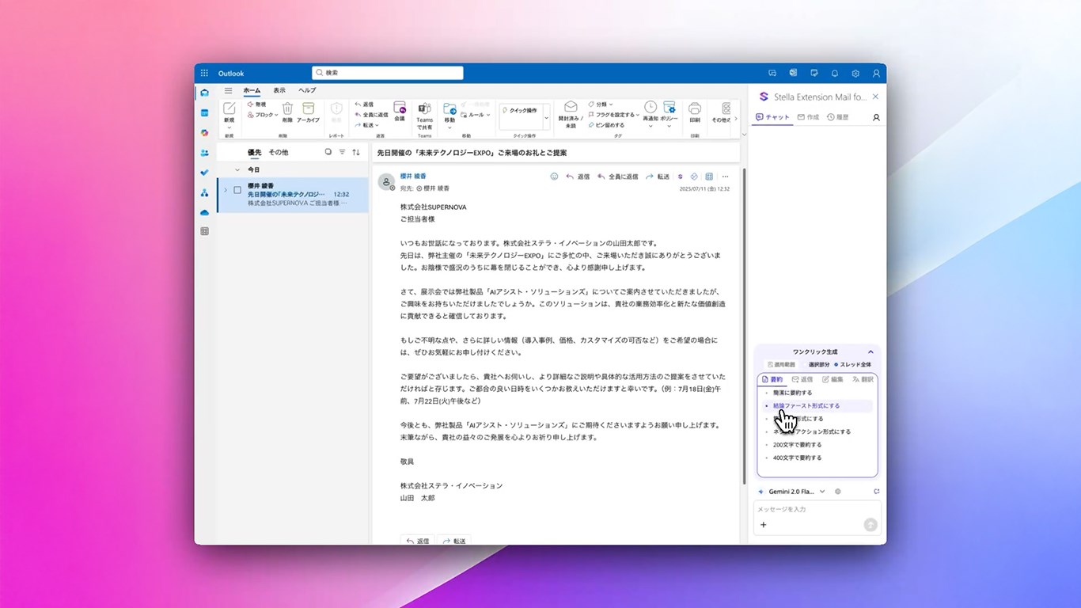Click the notification bell in title bar

point(835,73)
